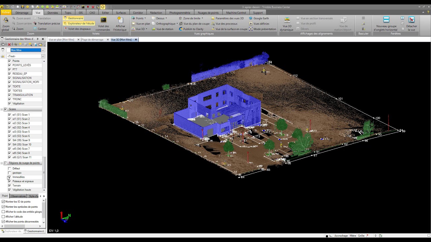Select the Centrer tool

tap(40, 29)
